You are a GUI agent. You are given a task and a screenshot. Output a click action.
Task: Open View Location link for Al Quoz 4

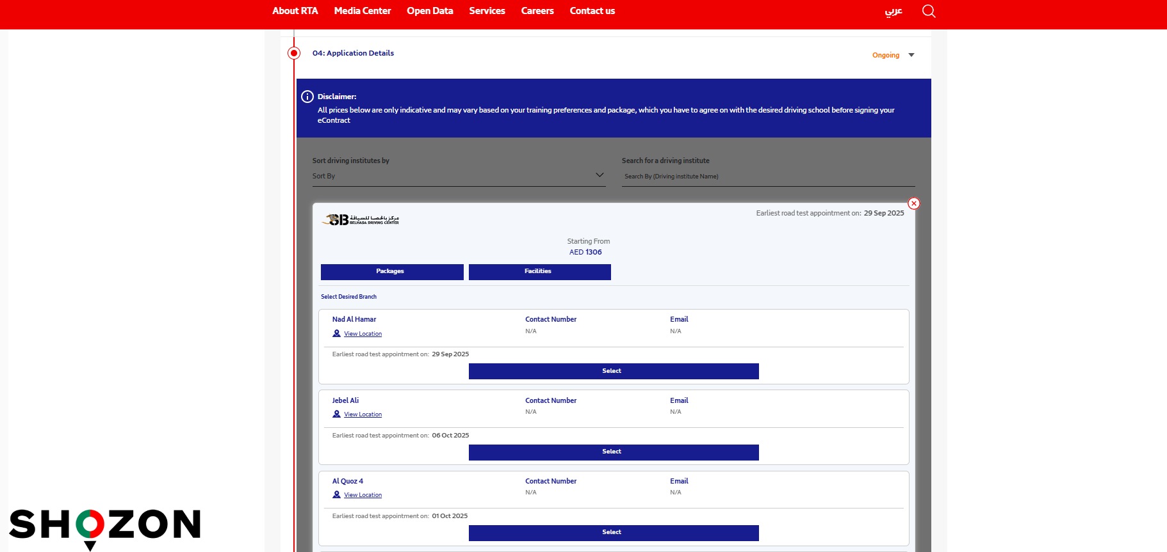[x=363, y=495]
